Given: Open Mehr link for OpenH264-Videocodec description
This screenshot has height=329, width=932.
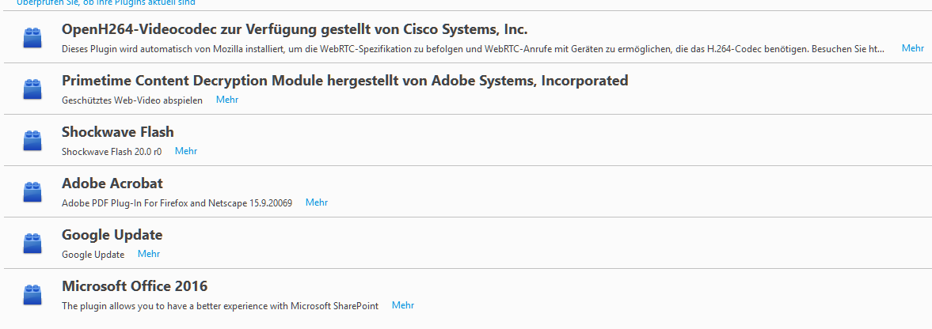Looking at the screenshot, I should (x=912, y=48).
